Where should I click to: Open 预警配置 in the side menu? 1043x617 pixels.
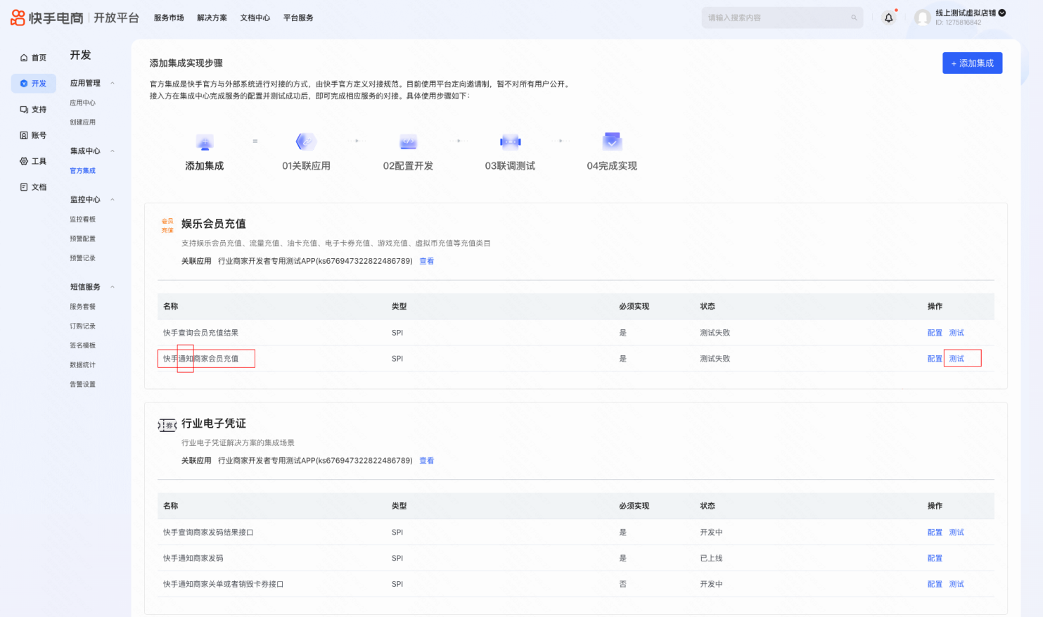(x=82, y=239)
